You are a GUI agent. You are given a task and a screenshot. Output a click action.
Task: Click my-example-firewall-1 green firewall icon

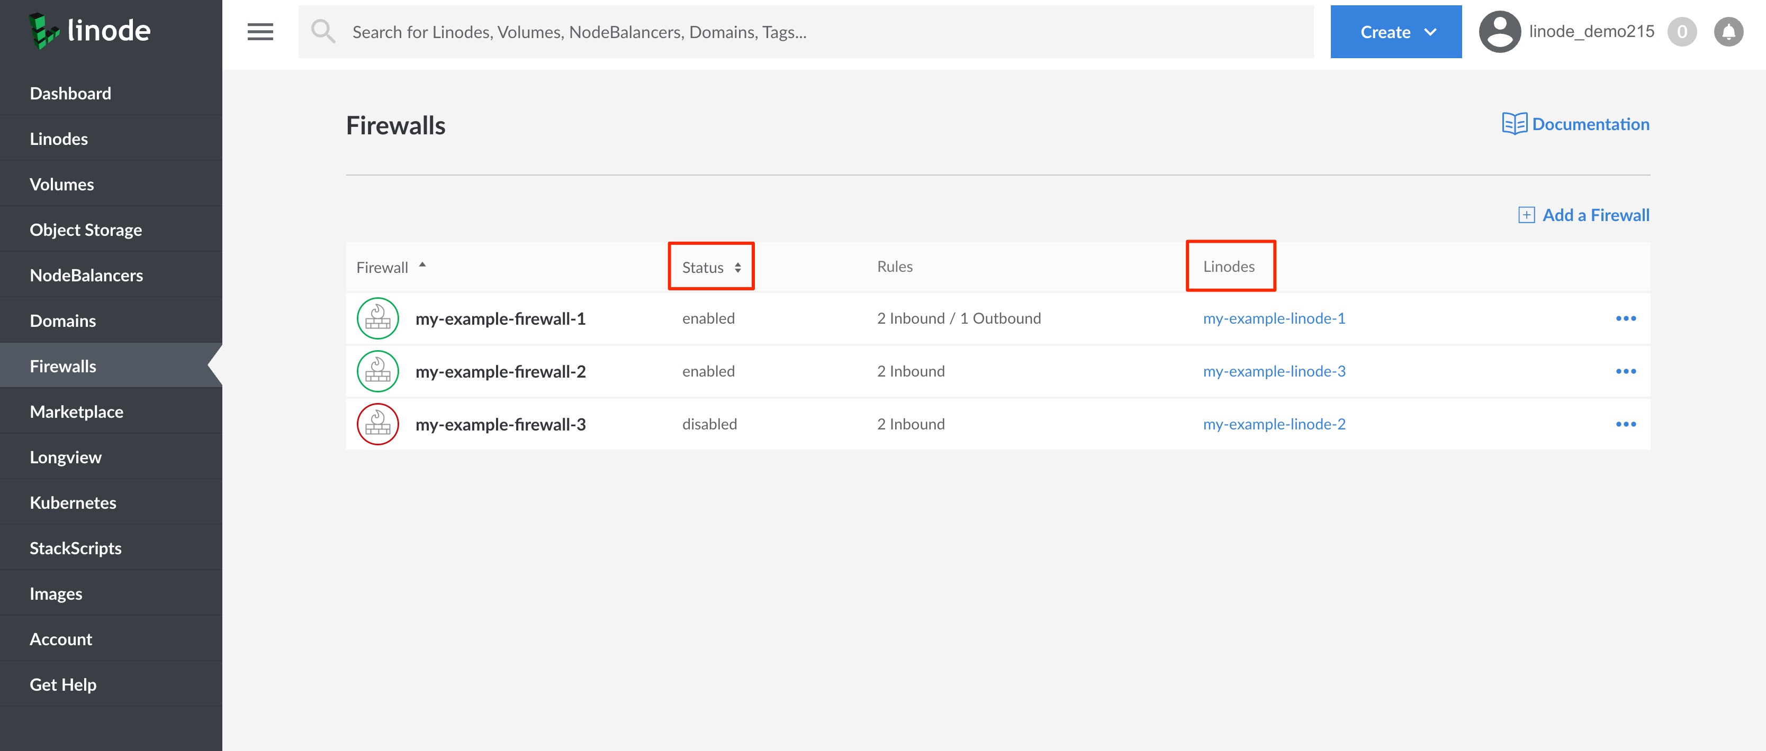point(378,318)
